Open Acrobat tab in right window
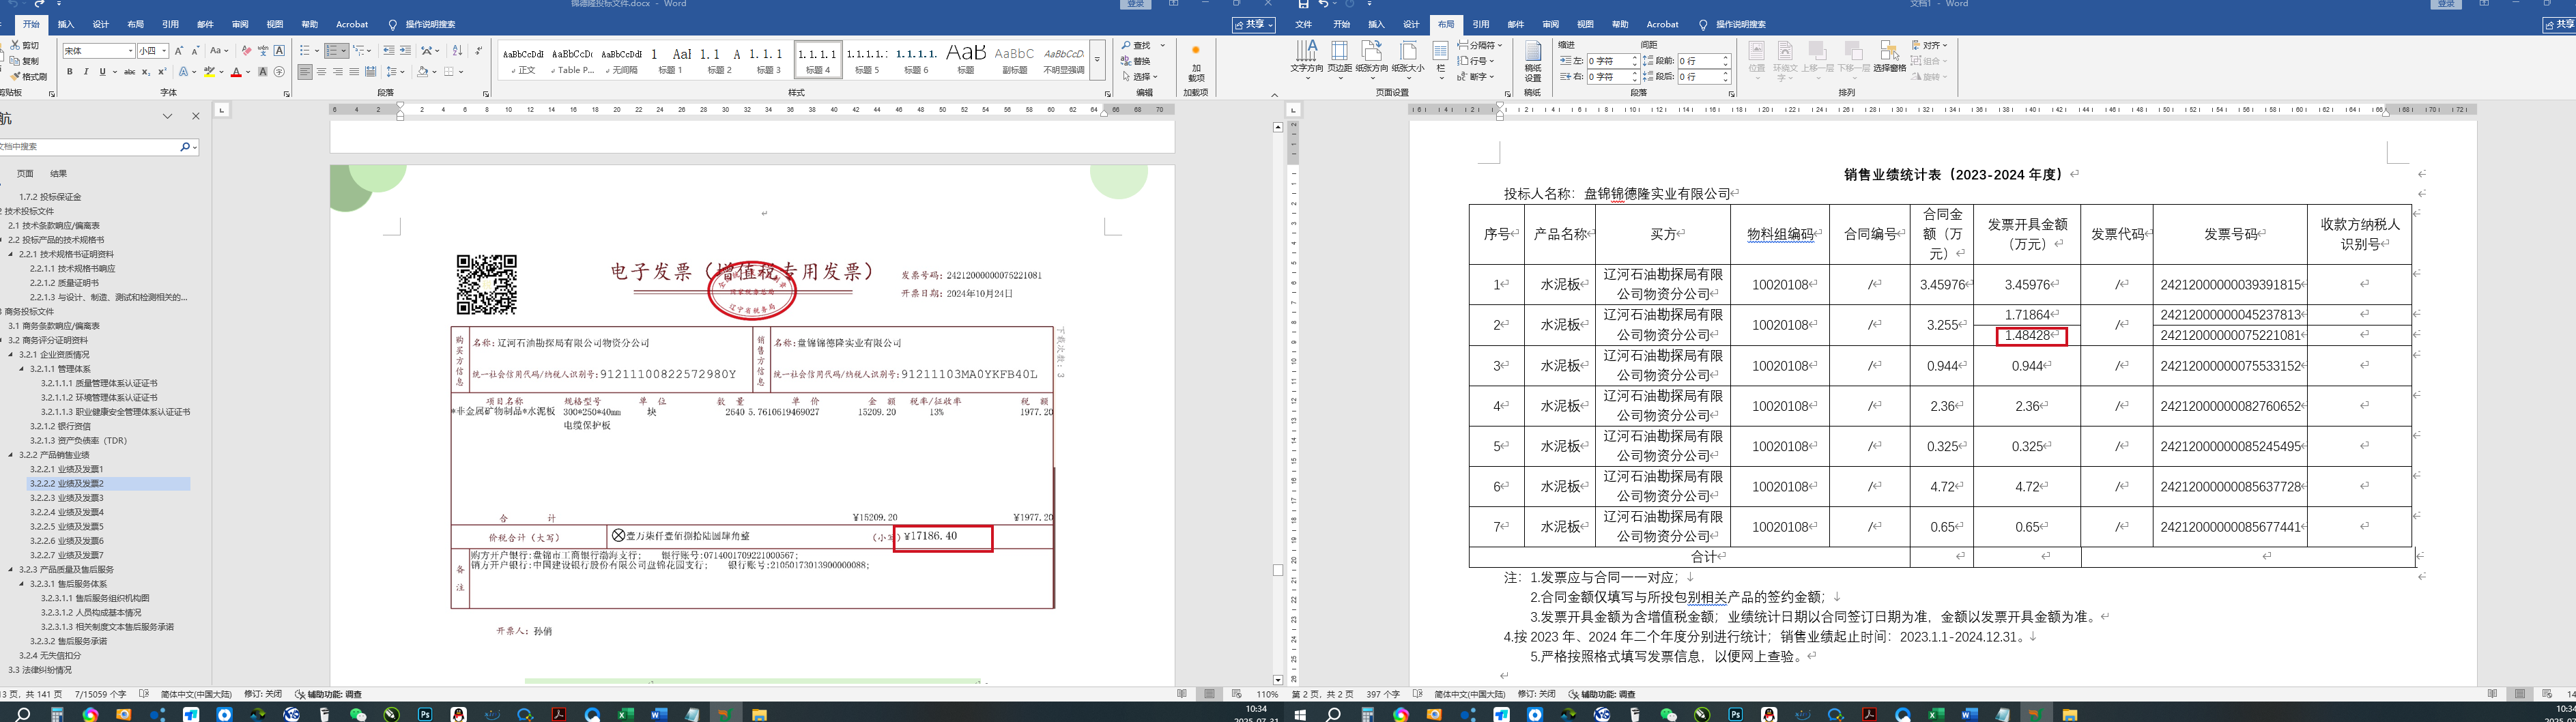 (1663, 24)
